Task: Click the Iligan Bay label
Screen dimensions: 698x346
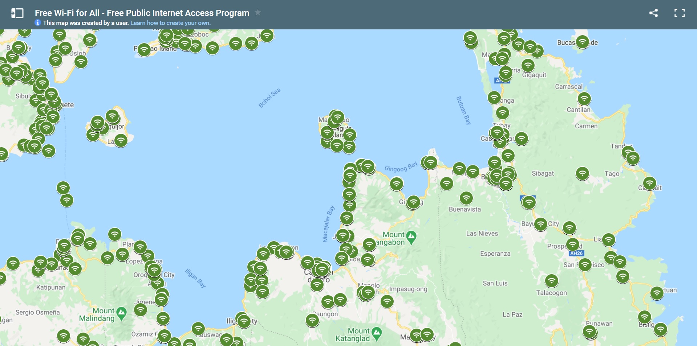Action: click(195, 278)
